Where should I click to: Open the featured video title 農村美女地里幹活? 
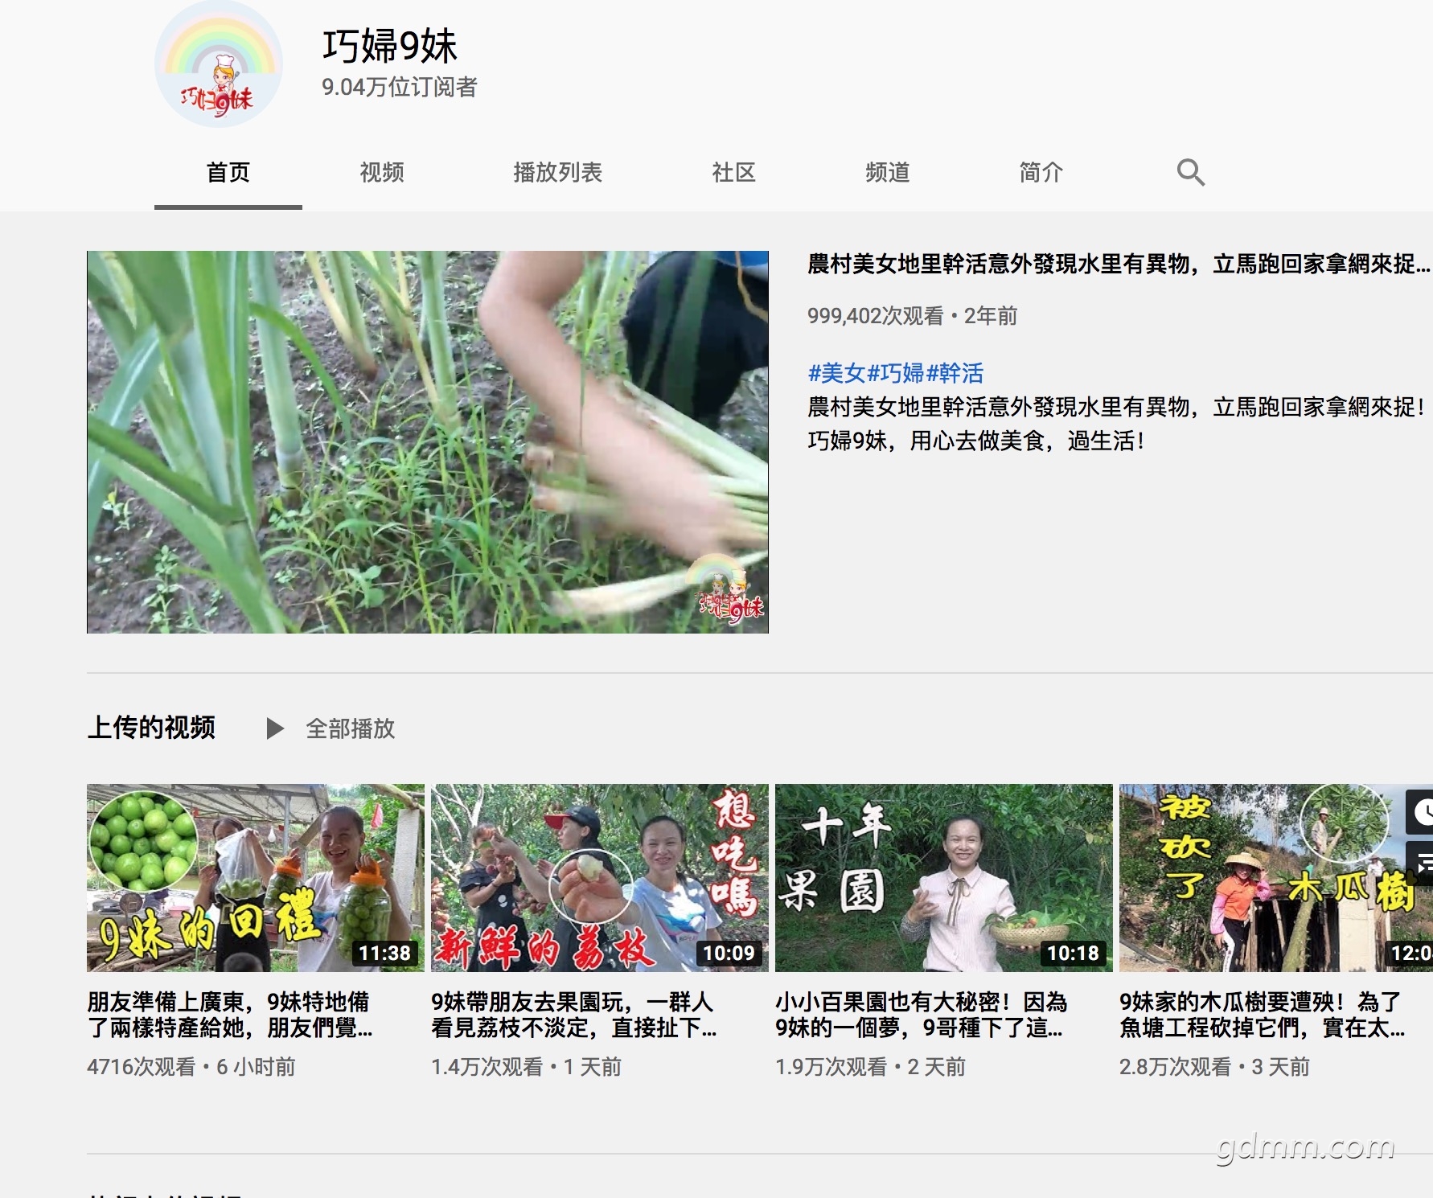[1118, 265]
